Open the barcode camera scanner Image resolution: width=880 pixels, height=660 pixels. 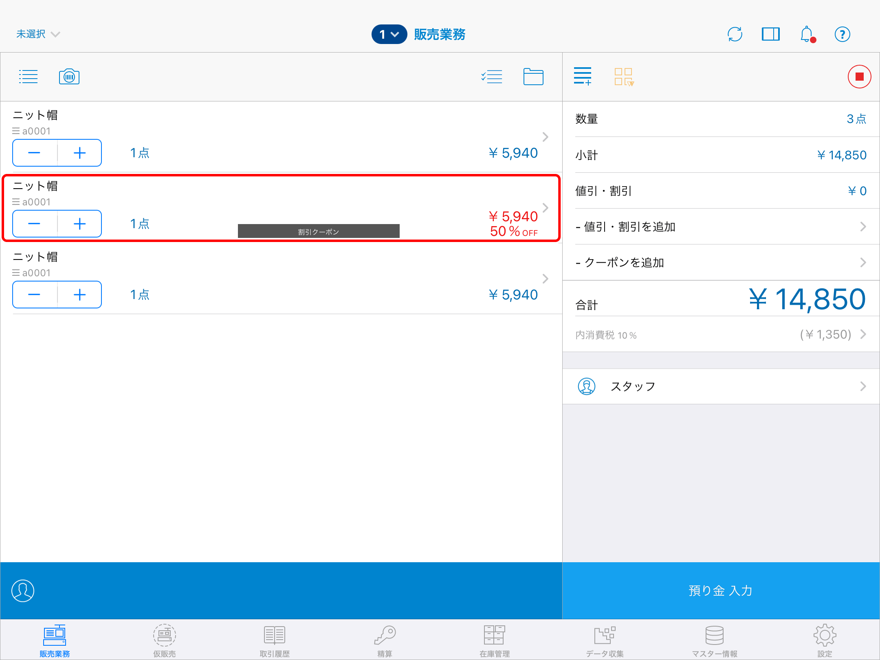tap(69, 77)
